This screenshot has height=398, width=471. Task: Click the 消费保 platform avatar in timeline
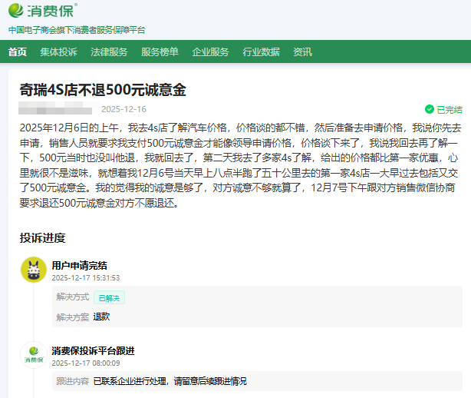click(x=33, y=355)
